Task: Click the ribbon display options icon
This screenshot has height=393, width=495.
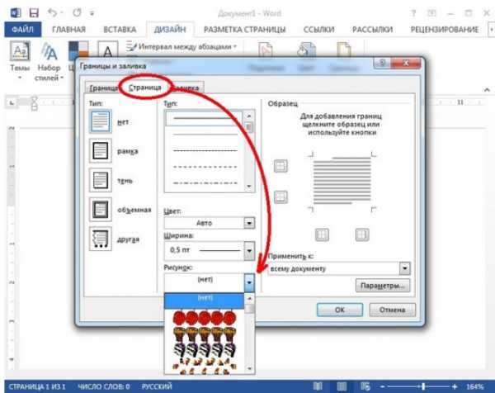Action: click(x=431, y=13)
